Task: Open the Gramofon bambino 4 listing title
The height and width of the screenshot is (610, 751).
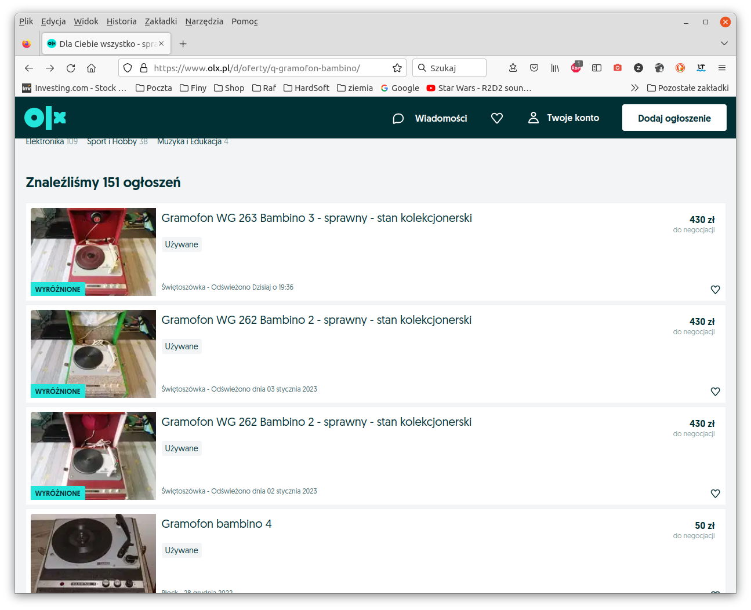Action: click(x=216, y=524)
